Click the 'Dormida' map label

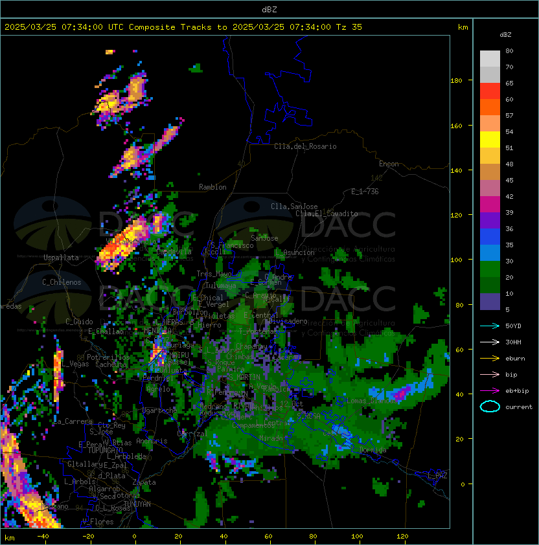[373, 450]
